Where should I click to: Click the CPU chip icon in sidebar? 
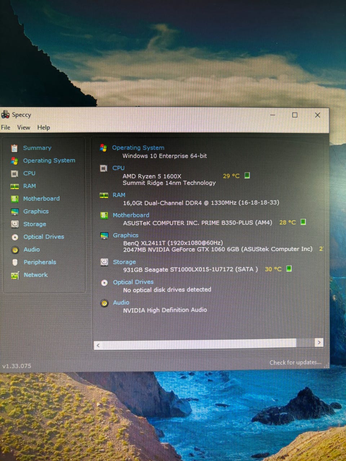14,174
